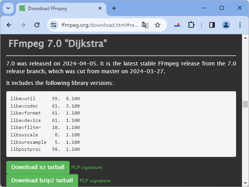Click the libswscale version row
249x187 pixels.
45,135
